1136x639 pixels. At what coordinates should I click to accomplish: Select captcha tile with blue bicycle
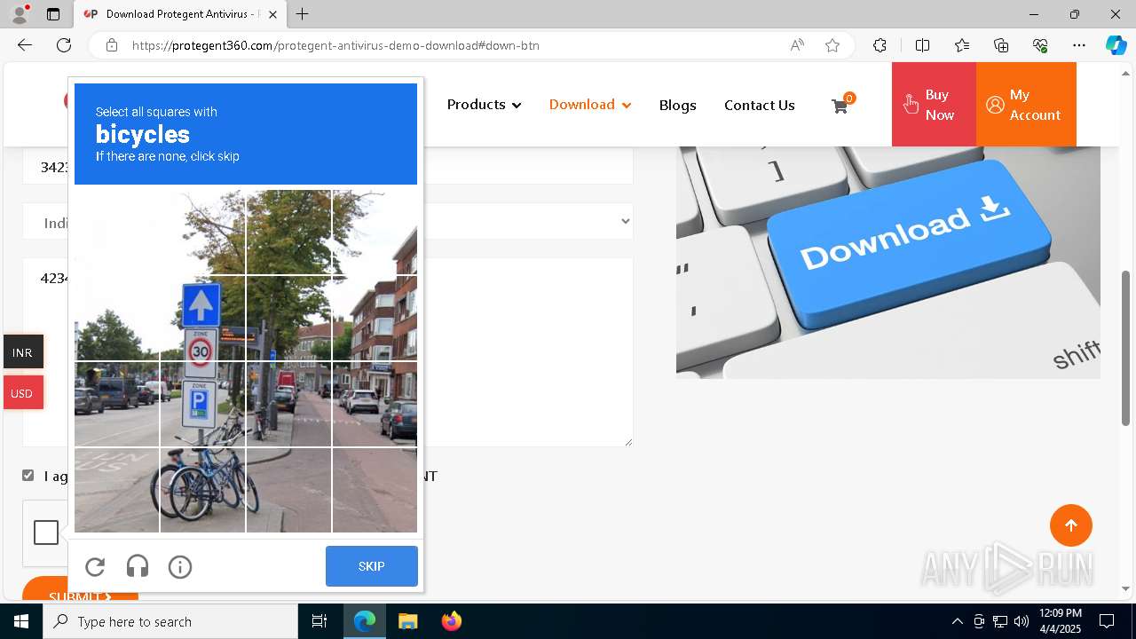[x=203, y=490]
